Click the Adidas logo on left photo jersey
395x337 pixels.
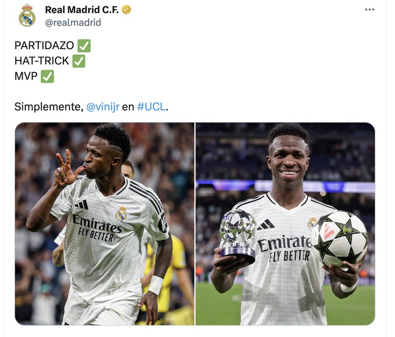click(82, 204)
